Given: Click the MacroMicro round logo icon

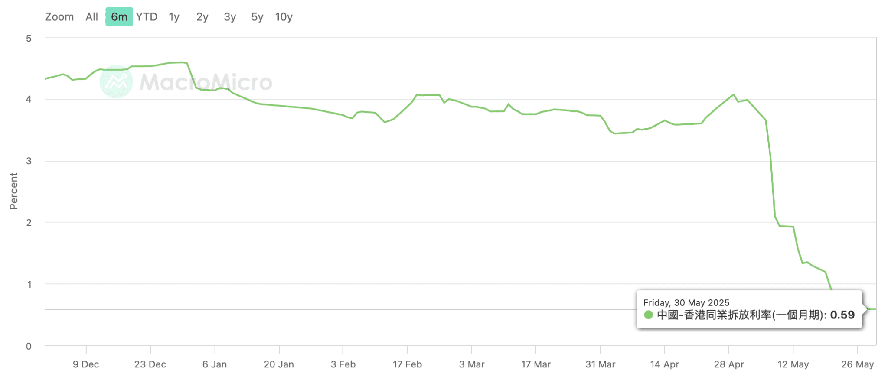Looking at the screenshot, I should click(x=116, y=81).
